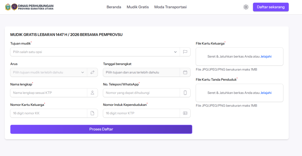
Task: Click the phone icon in No. Telepon field
Action: (x=185, y=93)
